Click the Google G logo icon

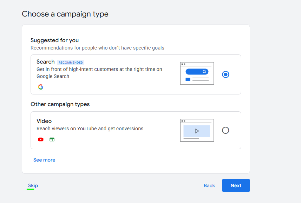tap(41, 87)
